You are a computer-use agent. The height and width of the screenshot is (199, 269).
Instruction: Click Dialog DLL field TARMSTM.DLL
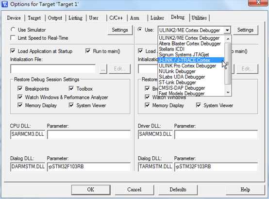coord(155,167)
